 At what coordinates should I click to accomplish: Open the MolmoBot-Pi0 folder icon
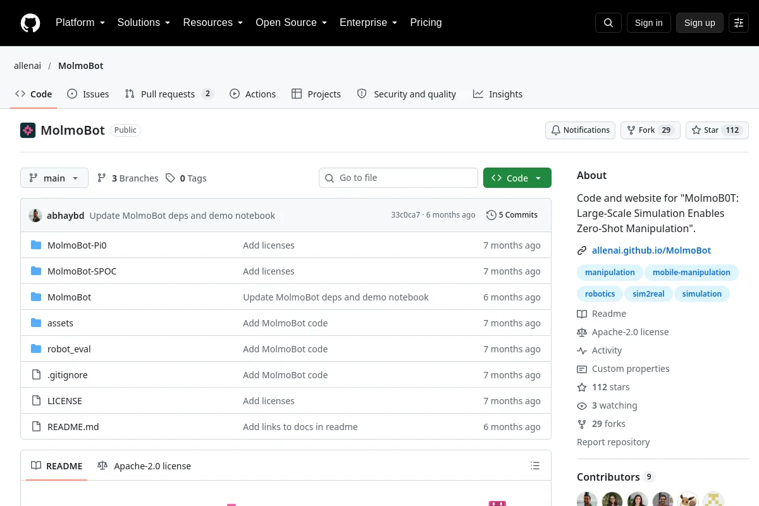tap(36, 245)
